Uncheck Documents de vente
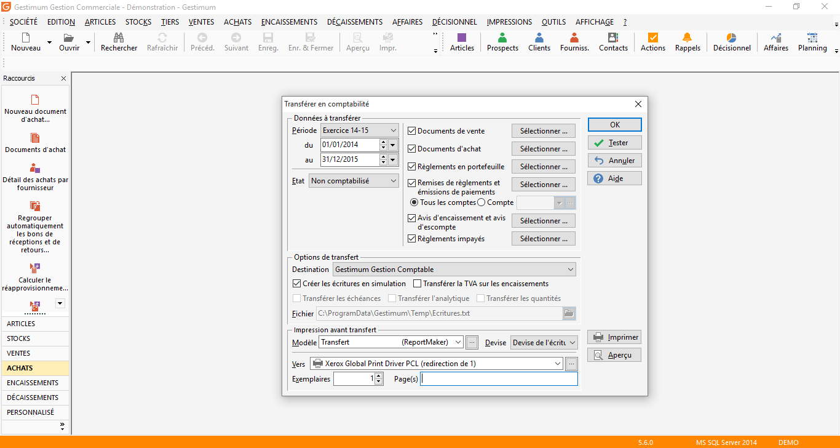 [412, 131]
